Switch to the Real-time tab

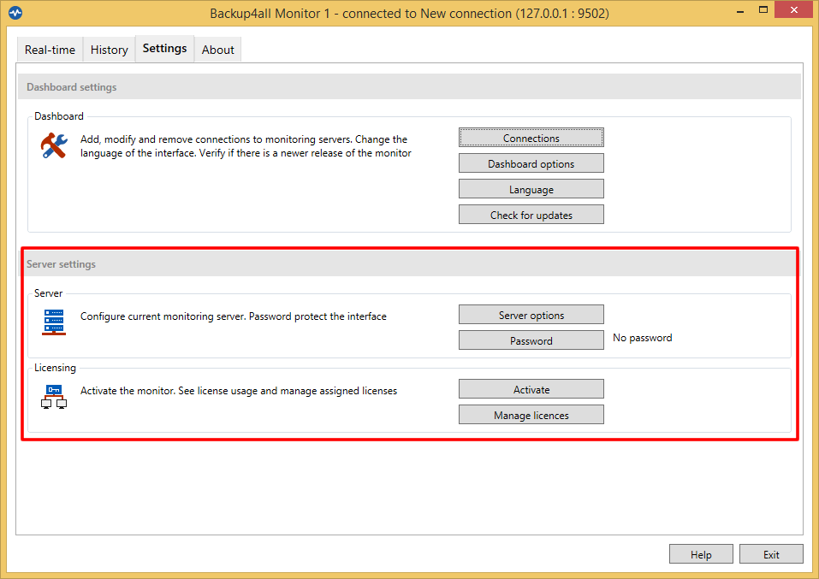50,50
